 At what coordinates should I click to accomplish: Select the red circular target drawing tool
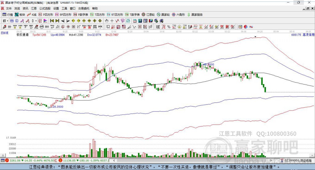(x=63, y=27)
